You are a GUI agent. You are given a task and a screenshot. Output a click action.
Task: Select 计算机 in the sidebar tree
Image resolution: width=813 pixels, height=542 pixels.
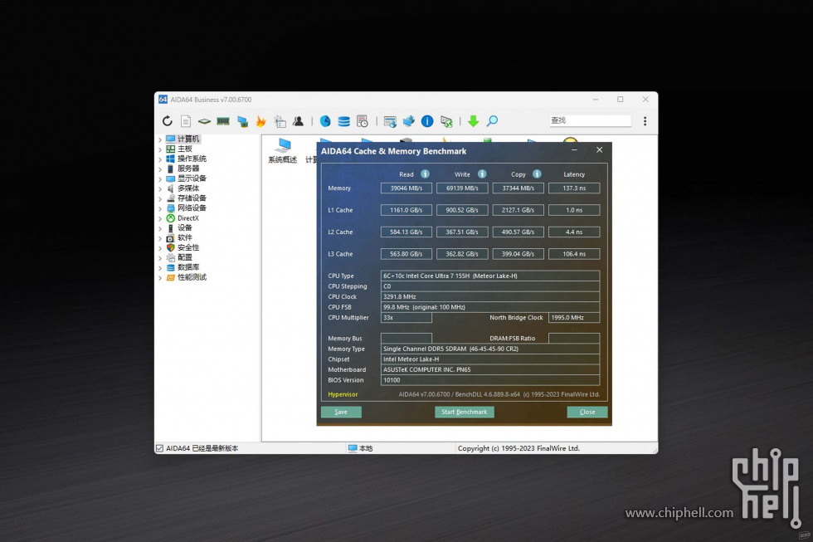188,139
